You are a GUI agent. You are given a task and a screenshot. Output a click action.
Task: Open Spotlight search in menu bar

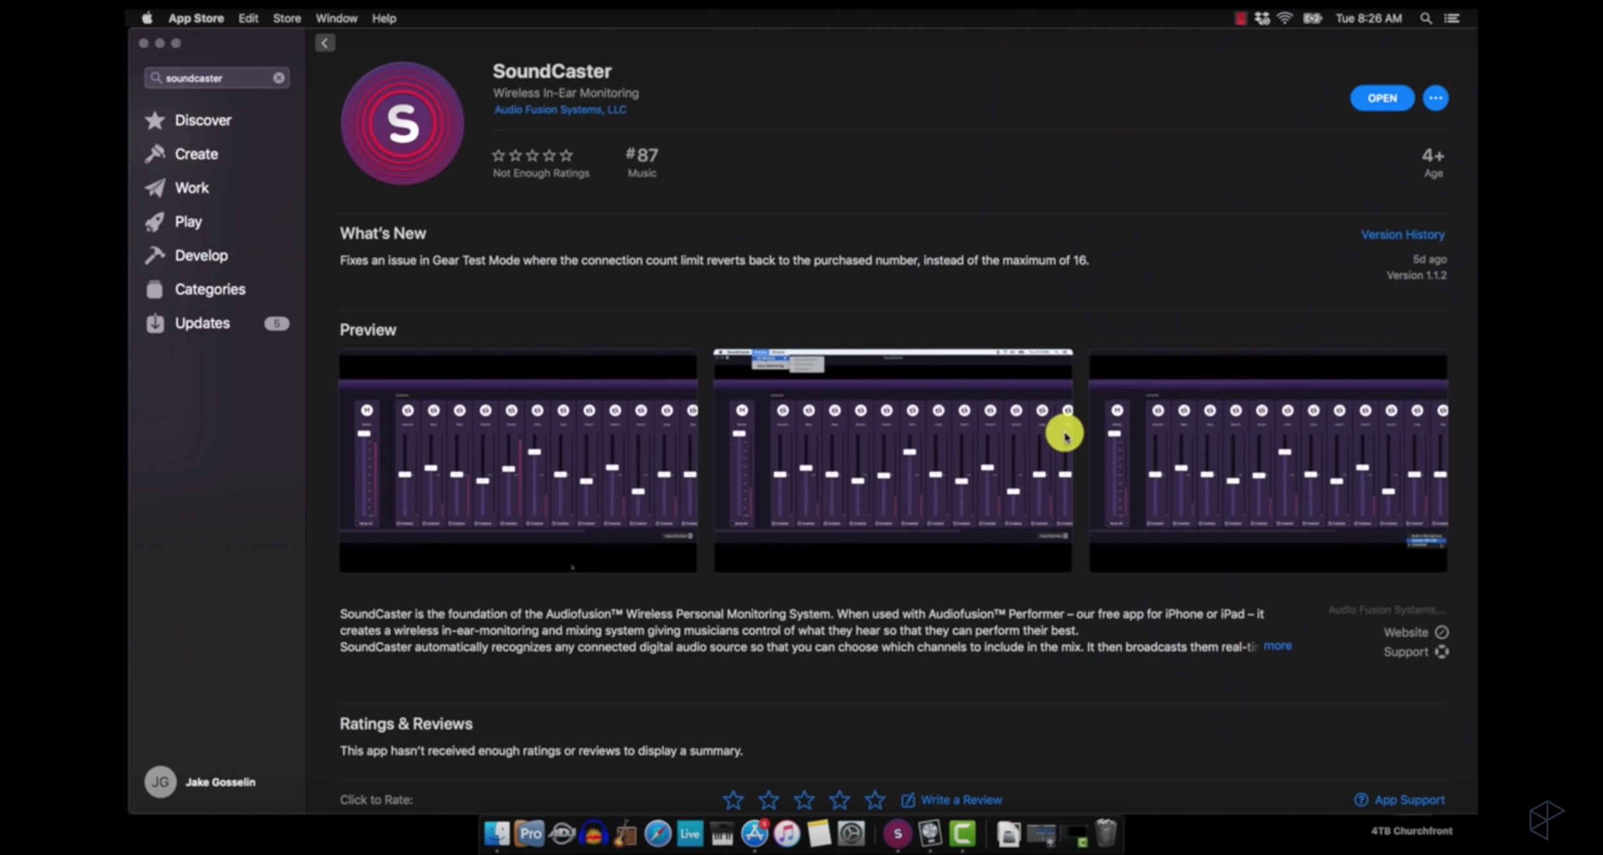coord(1425,19)
